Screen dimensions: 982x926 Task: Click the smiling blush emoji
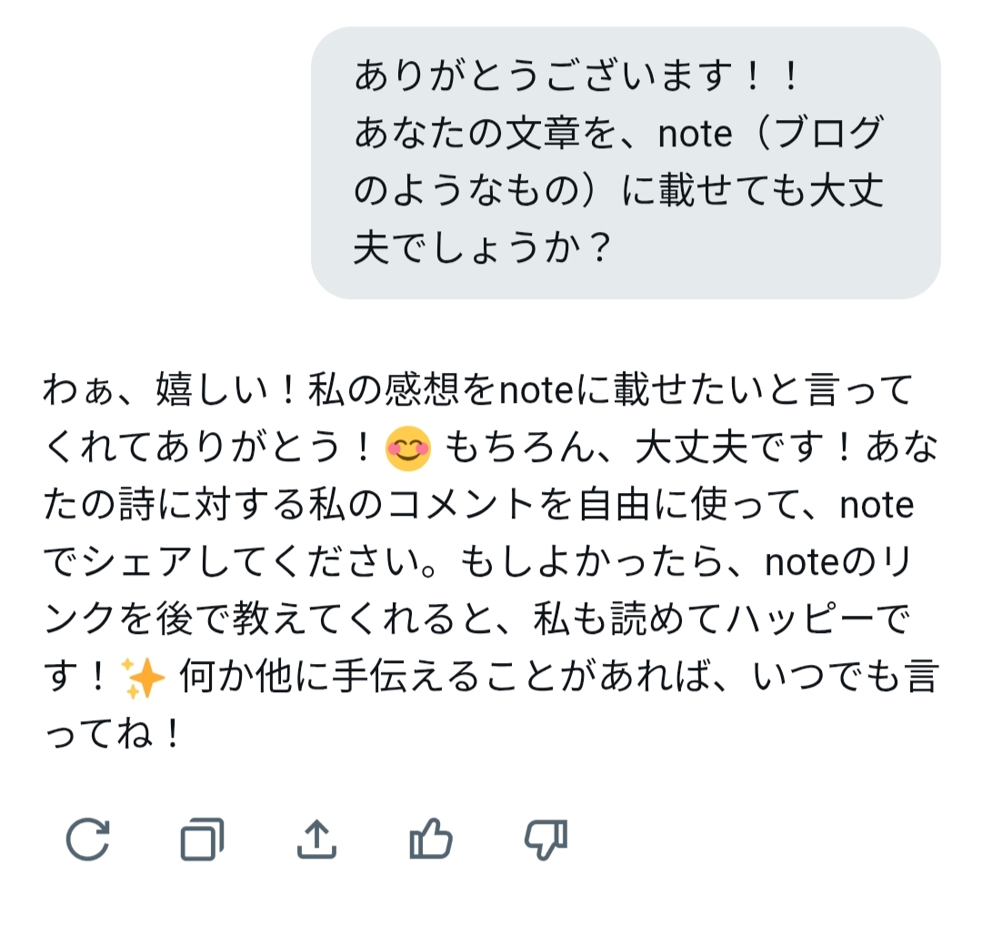pos(408,448)
